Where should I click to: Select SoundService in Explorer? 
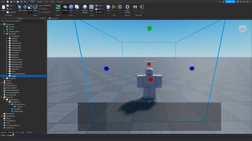[11, 121]
